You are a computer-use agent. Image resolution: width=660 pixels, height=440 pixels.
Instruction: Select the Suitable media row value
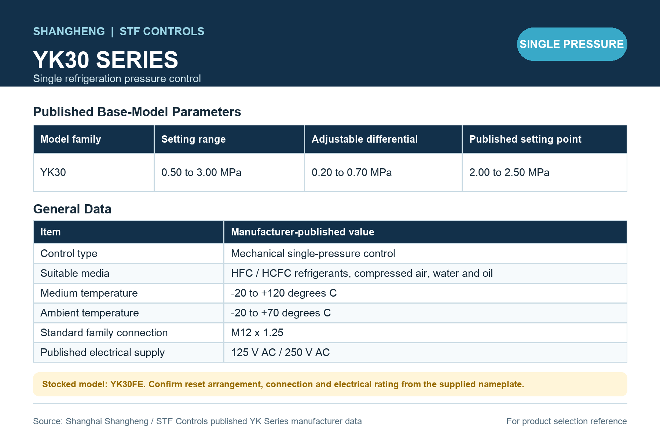(x=362, y=273)
